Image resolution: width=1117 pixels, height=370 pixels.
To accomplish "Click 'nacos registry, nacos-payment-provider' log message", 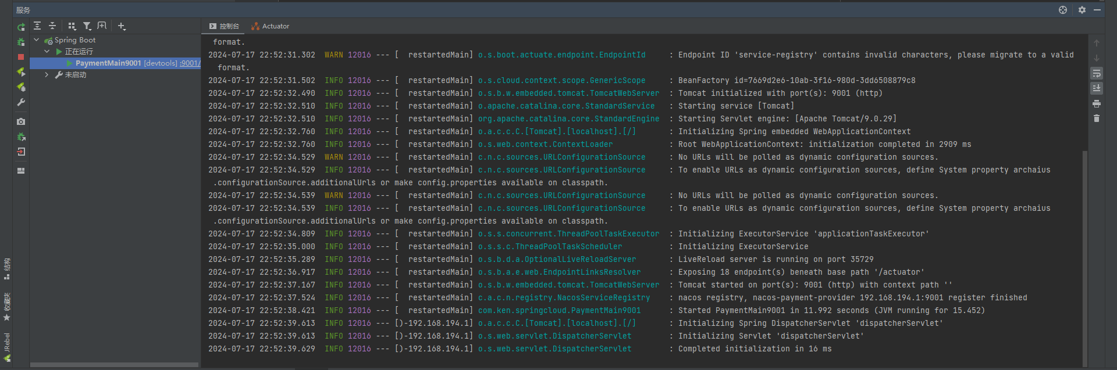I will 852,297.
